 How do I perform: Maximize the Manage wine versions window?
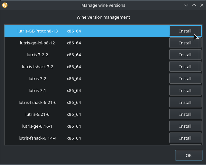194,5
